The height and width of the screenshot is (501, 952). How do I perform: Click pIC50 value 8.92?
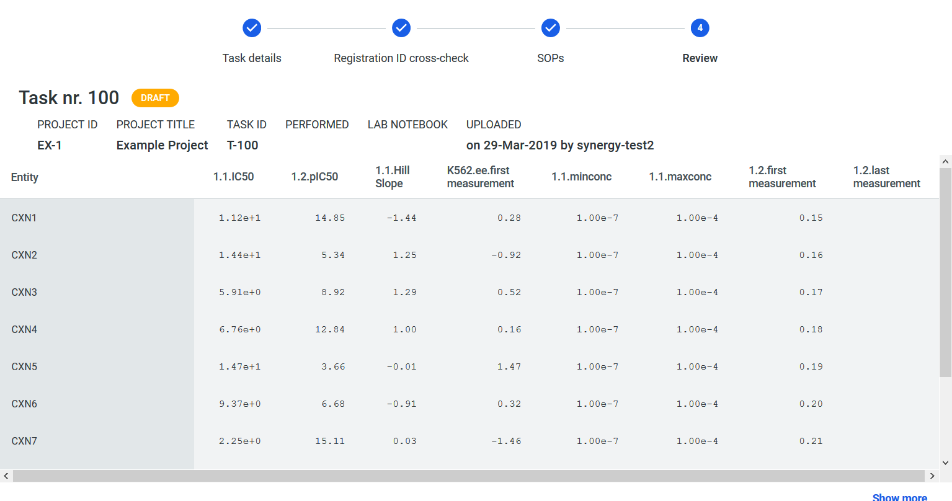tap(333, 292)
